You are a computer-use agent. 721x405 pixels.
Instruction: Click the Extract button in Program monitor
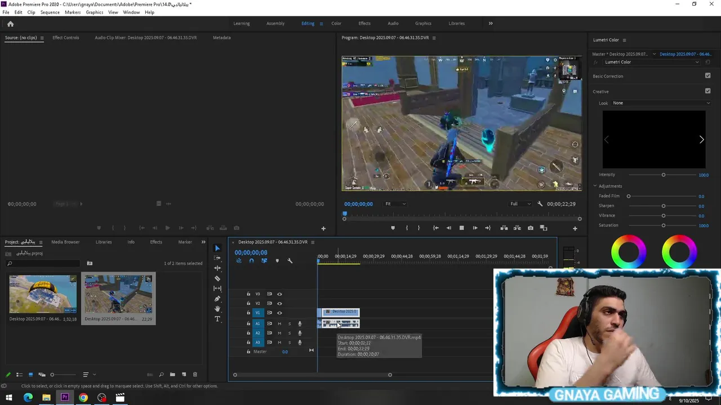point(517,228)
